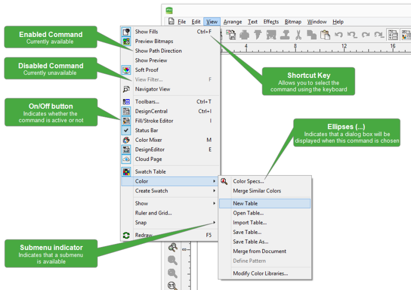This screenshot has height=290, width=411.
Task: Toggle Preview Bitmaps on/off button
Action: (126, 42)
